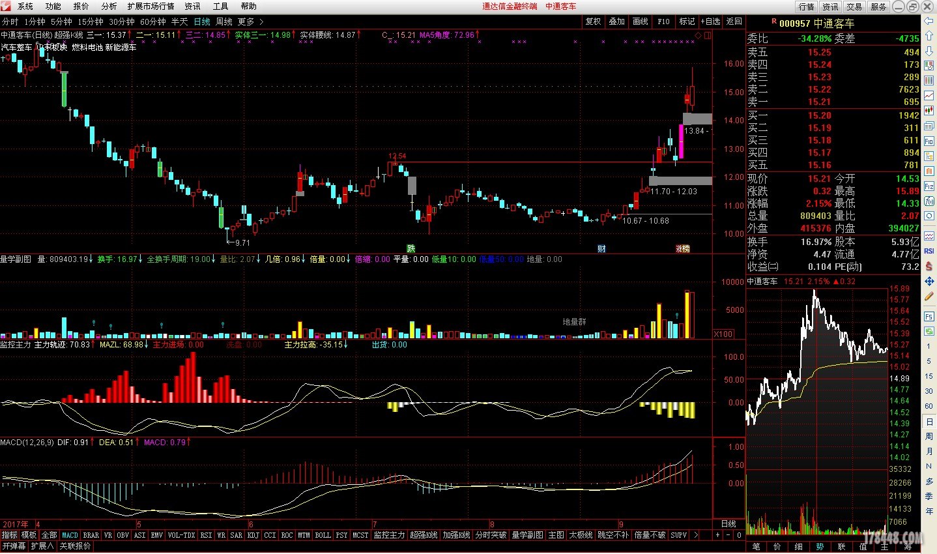
Task: Click the wavy trend line icon in sidebar
Action: click(929, 235)
